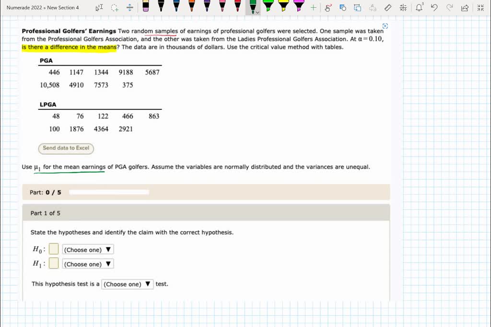Toggle full-page view with the expand icon
This screenshot has height=327, width=491.
480,8
